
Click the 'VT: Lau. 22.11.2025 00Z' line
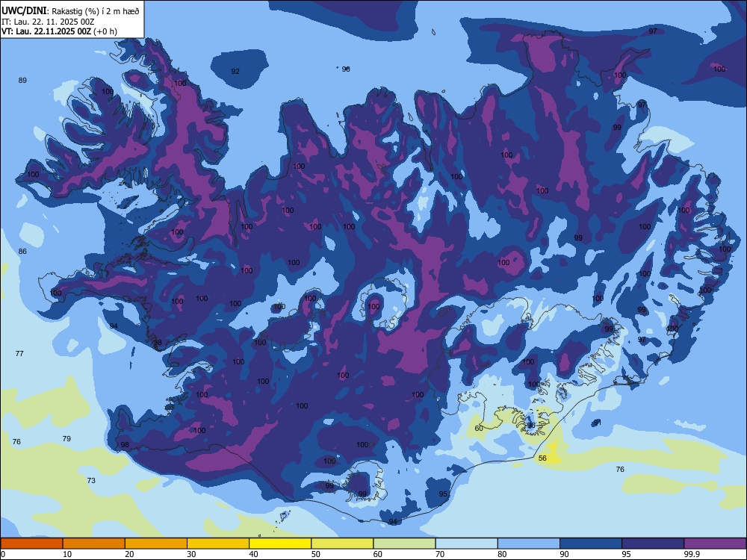point(46,31)
